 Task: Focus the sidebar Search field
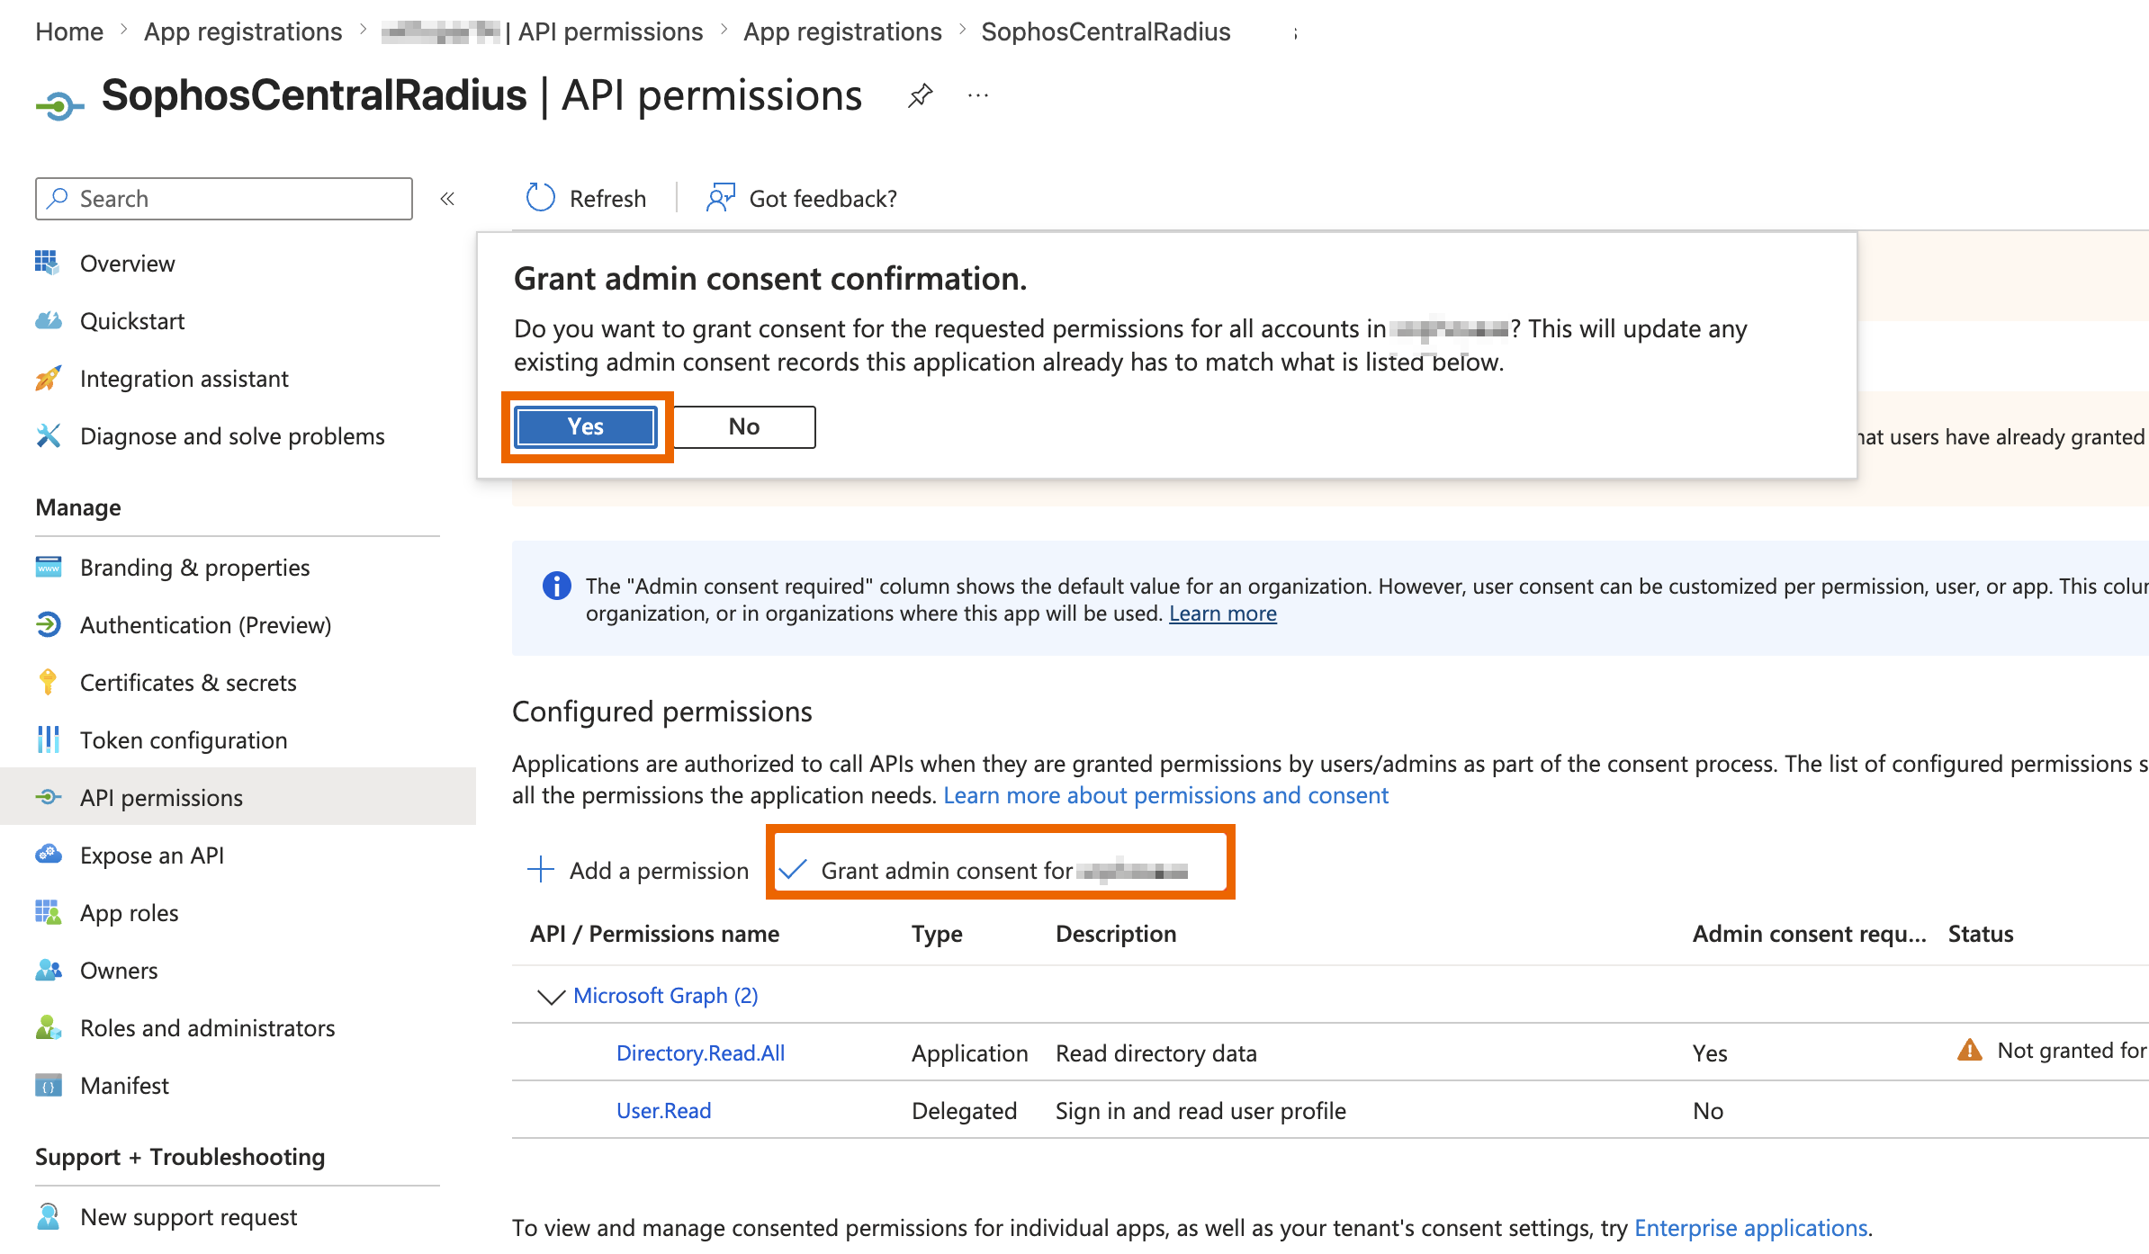224,199
